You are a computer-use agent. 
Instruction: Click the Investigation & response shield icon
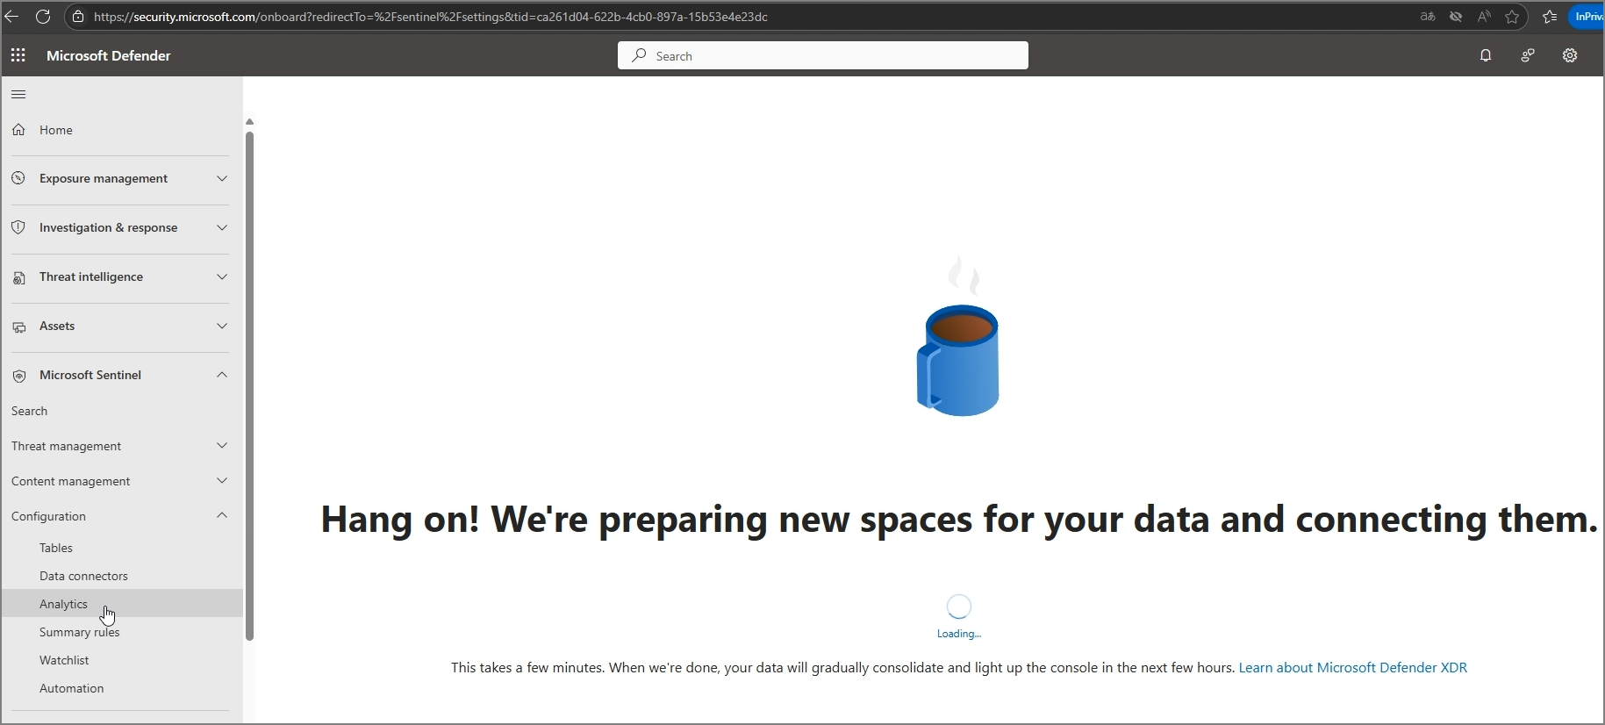(18, 227)
